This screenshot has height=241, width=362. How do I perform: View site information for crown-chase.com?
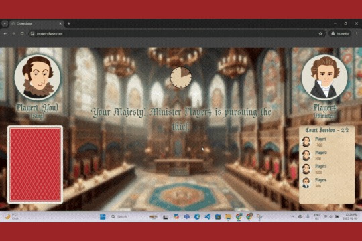32,33
